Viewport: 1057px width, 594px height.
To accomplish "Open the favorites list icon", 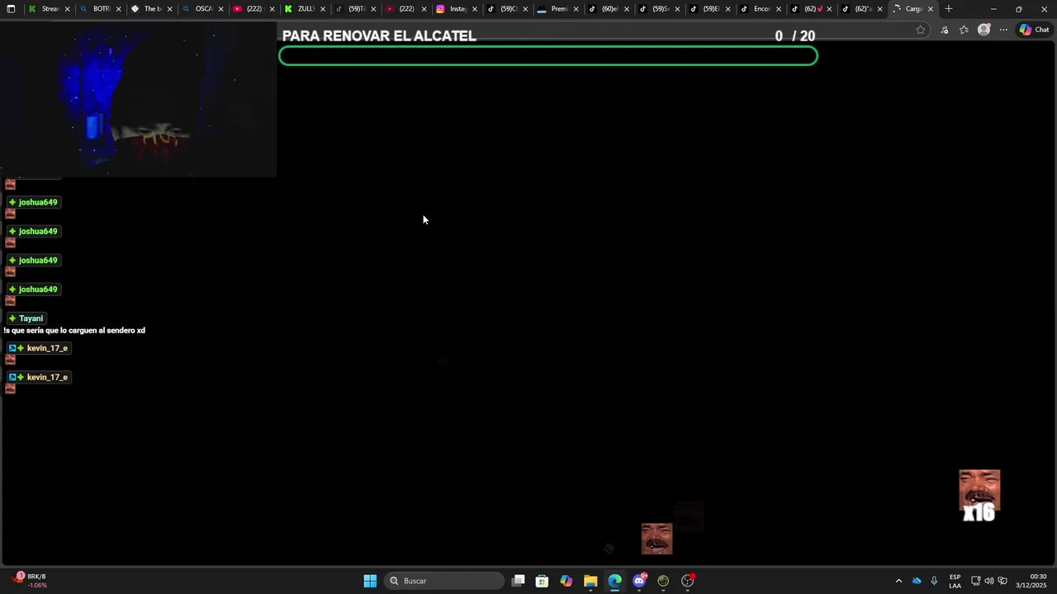I will 964,30.
